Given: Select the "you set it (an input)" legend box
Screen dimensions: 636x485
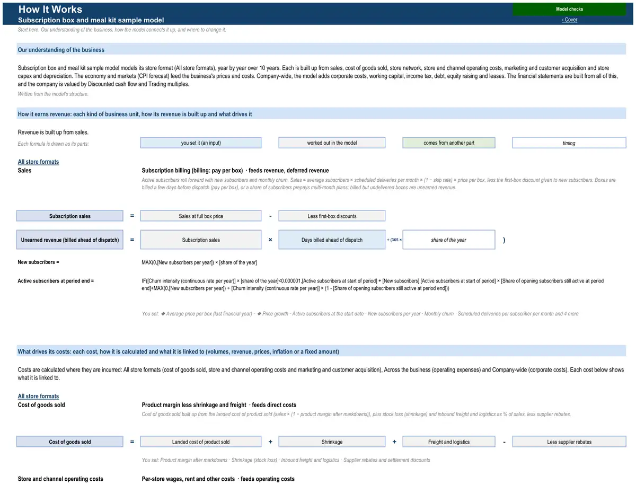Looking at the screenshot, I should (x=201, y=143).
